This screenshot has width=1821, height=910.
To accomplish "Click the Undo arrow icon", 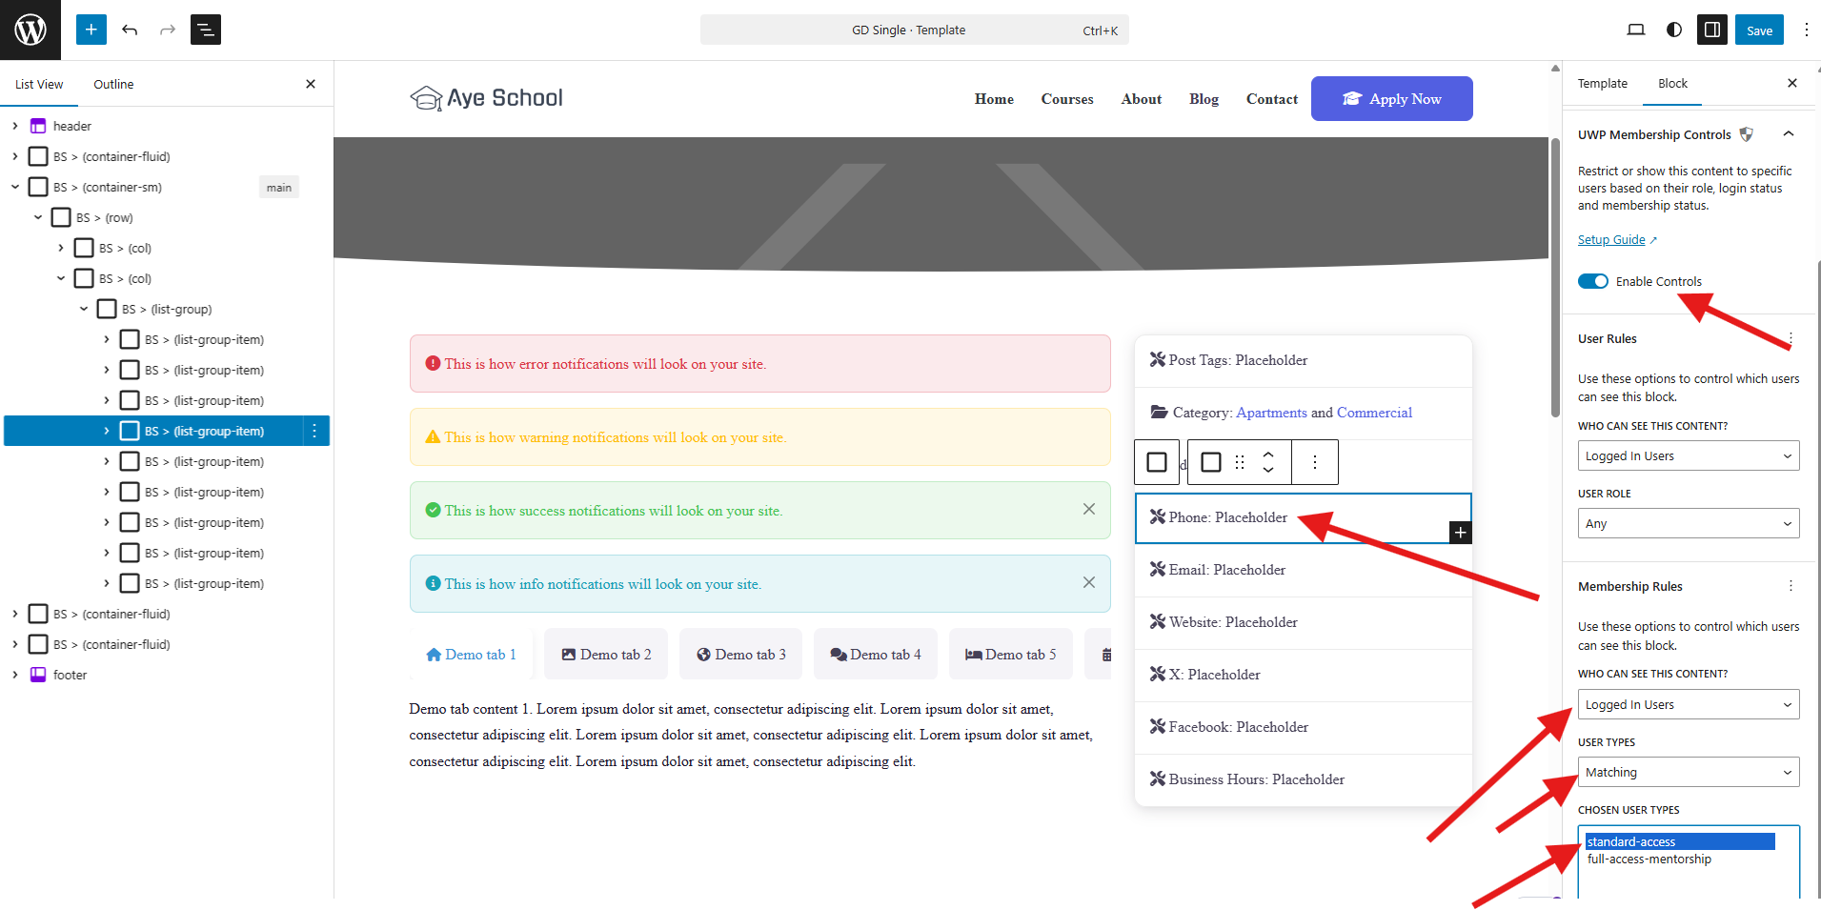I will [130, 30].
